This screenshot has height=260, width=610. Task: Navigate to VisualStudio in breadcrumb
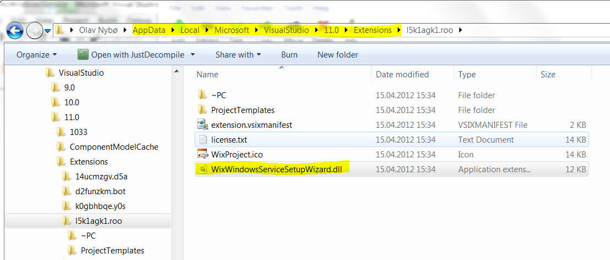coord(287,30)
